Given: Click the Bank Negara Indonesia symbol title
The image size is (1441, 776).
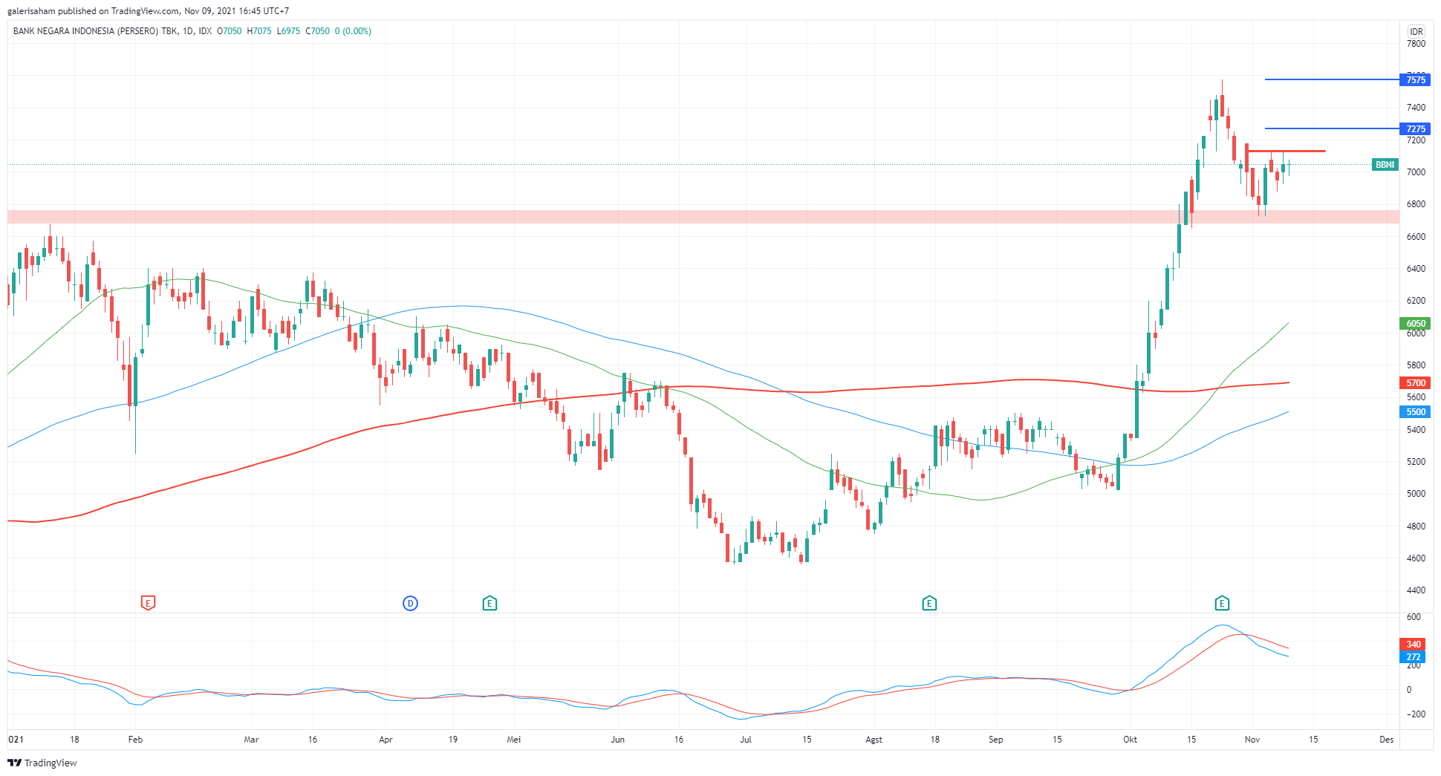Looking at the screenshot, I should [95, 31].
